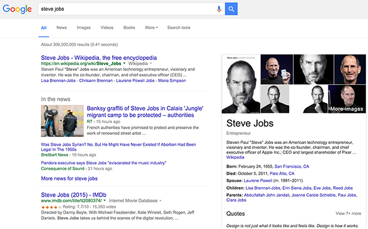Switch to the Images tab

[83, 27]
